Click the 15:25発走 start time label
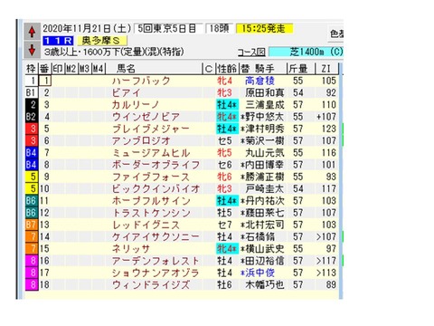The width and height of the screenshot is (434, 326). 264,29
